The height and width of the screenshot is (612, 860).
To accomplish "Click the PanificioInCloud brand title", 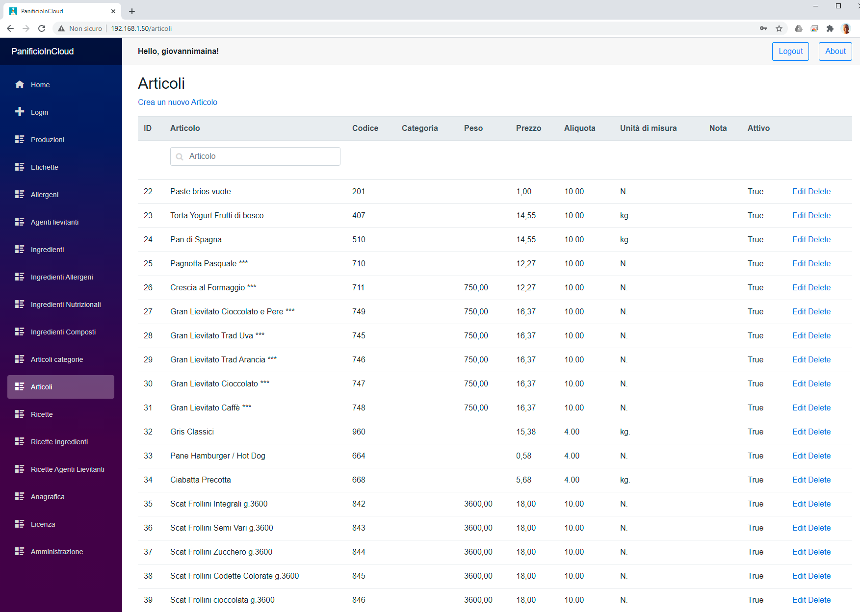I will click(43, 51).
